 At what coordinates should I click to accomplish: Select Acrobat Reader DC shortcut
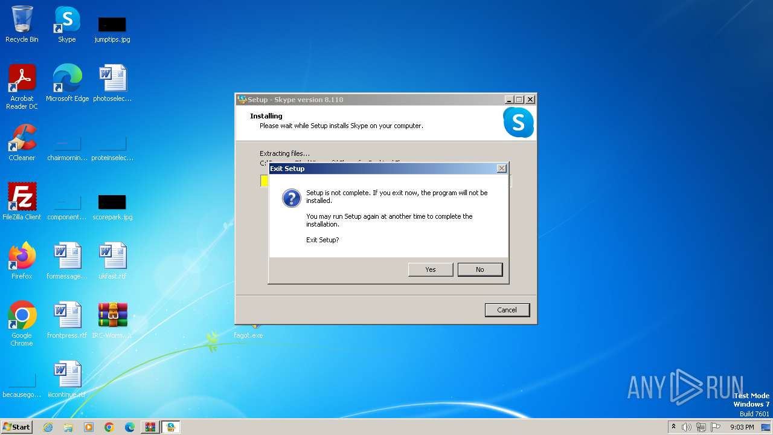pyautogui.click(x=22, y=87)
